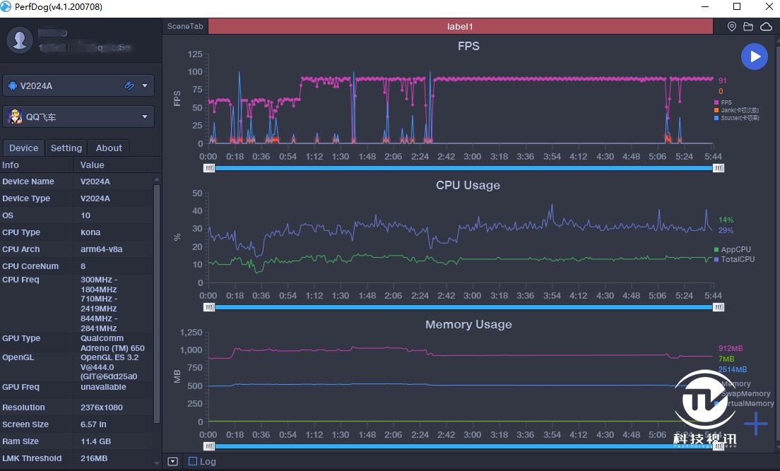This screenshot has width=780, height=471.
Task: Click the location pin icon
Action: pos(732,27)
